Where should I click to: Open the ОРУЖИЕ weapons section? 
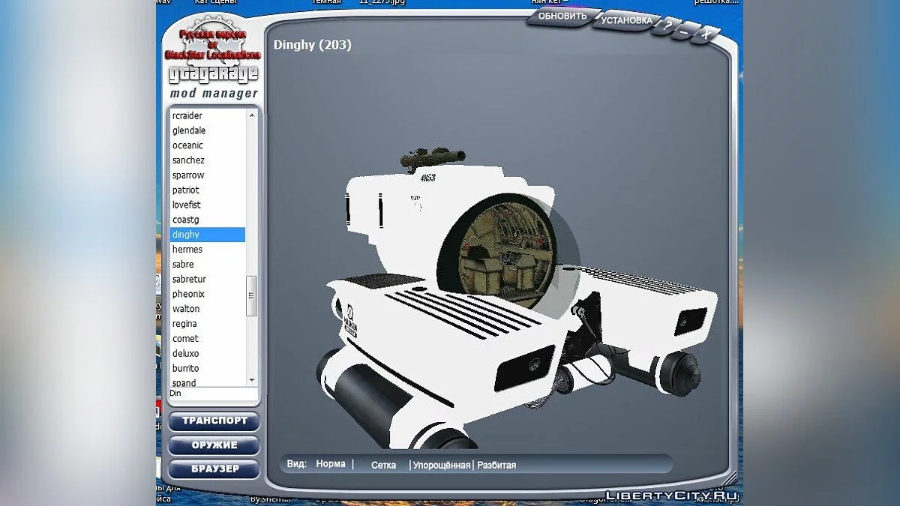coord(214,445)
